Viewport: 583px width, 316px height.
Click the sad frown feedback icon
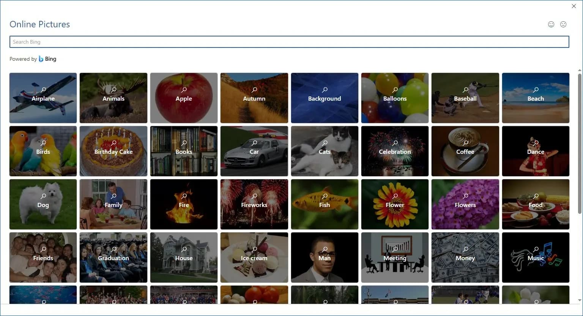coord(563,24)
